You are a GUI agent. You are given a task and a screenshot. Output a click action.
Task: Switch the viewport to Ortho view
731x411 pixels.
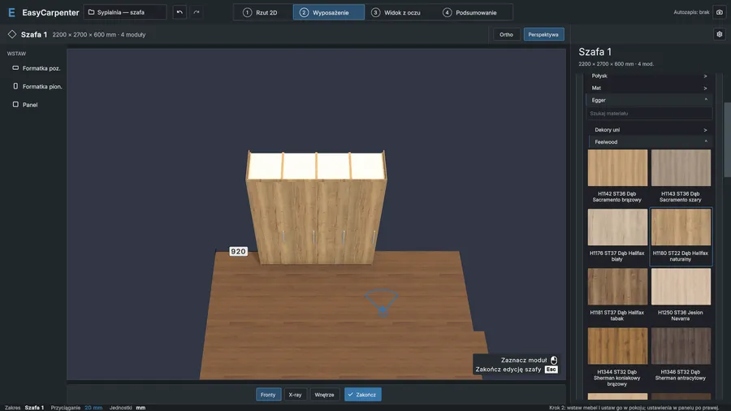[x=506, y=34]
